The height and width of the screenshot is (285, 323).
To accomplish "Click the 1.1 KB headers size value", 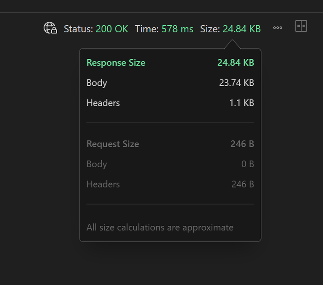I will coord(241,103).
